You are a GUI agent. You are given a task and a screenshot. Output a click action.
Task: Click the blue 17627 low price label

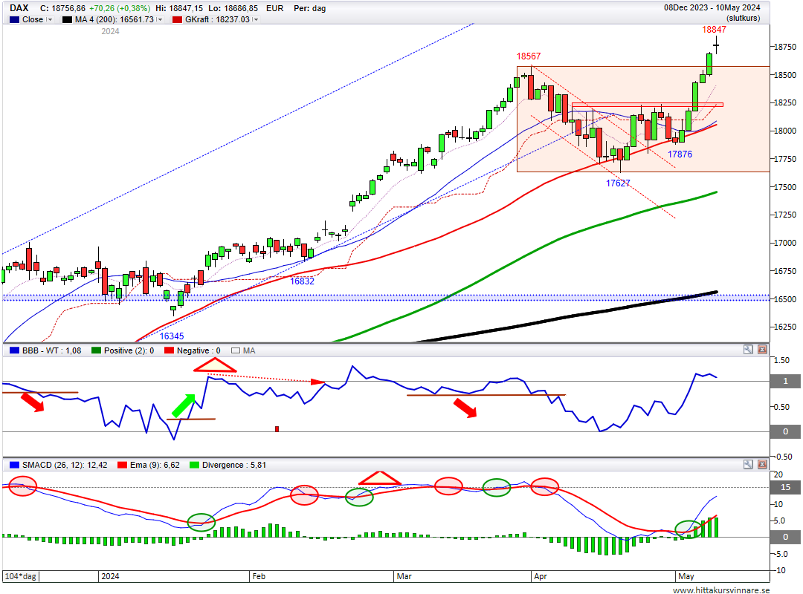[x=618, y=183]
